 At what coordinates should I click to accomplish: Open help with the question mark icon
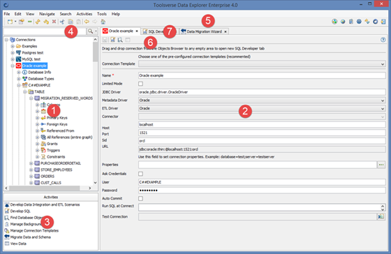coord(383,40)
